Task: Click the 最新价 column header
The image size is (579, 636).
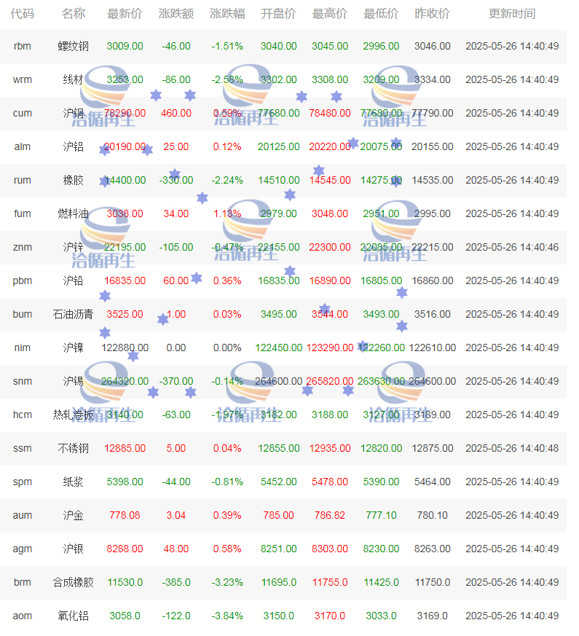Action: point(125,14)
